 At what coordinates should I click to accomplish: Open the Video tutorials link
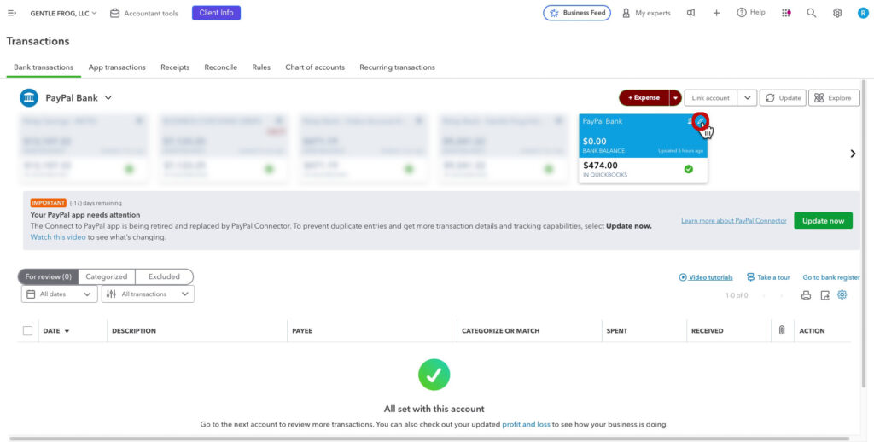[x=706, y=277]
